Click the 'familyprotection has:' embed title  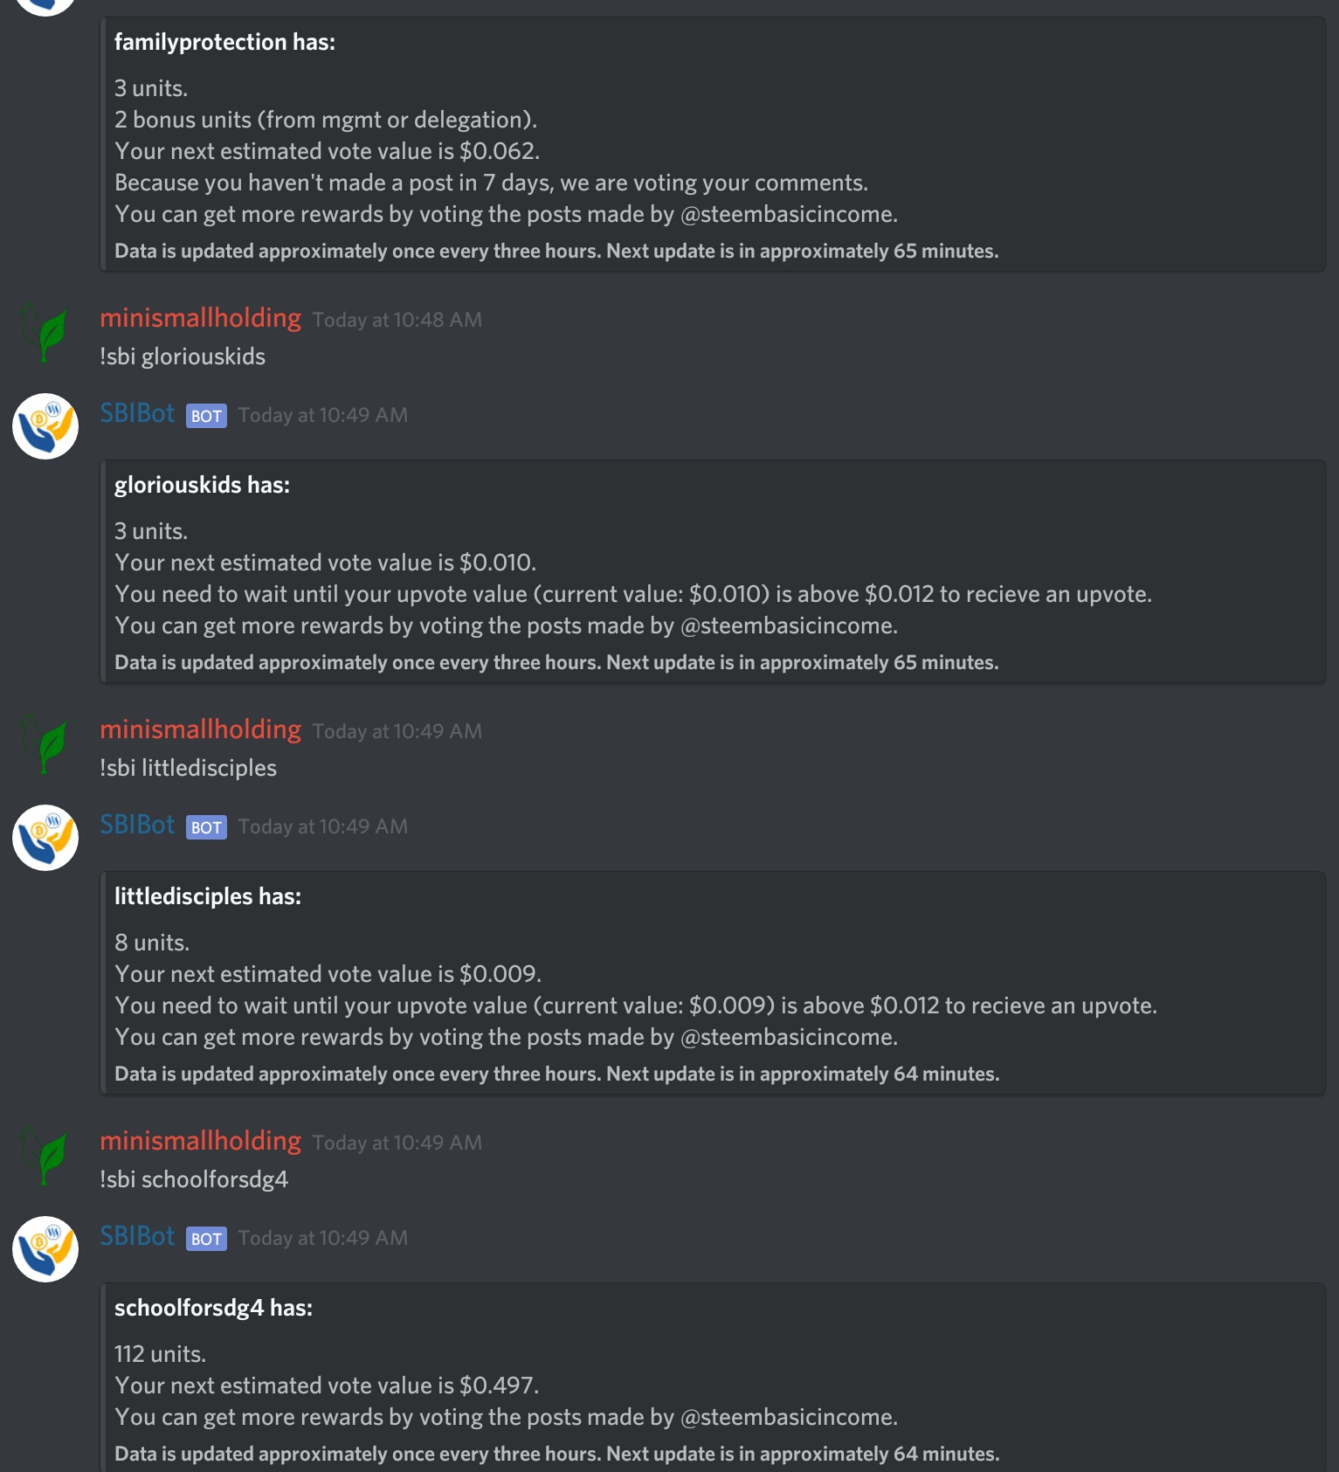(x=224, y=42)
